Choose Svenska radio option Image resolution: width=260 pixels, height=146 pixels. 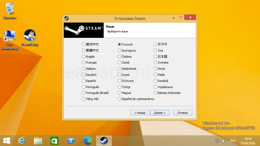tap(161, 62)
